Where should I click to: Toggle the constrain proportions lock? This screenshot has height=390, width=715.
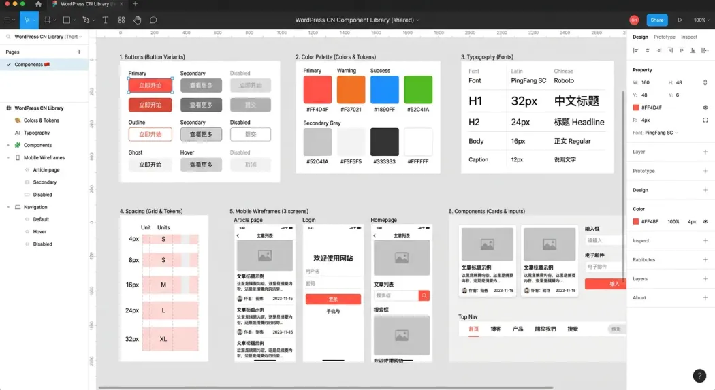pos(705,82)
